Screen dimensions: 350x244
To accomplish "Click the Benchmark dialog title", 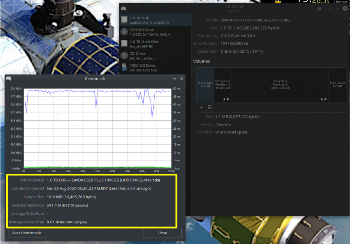I will 95,79.
